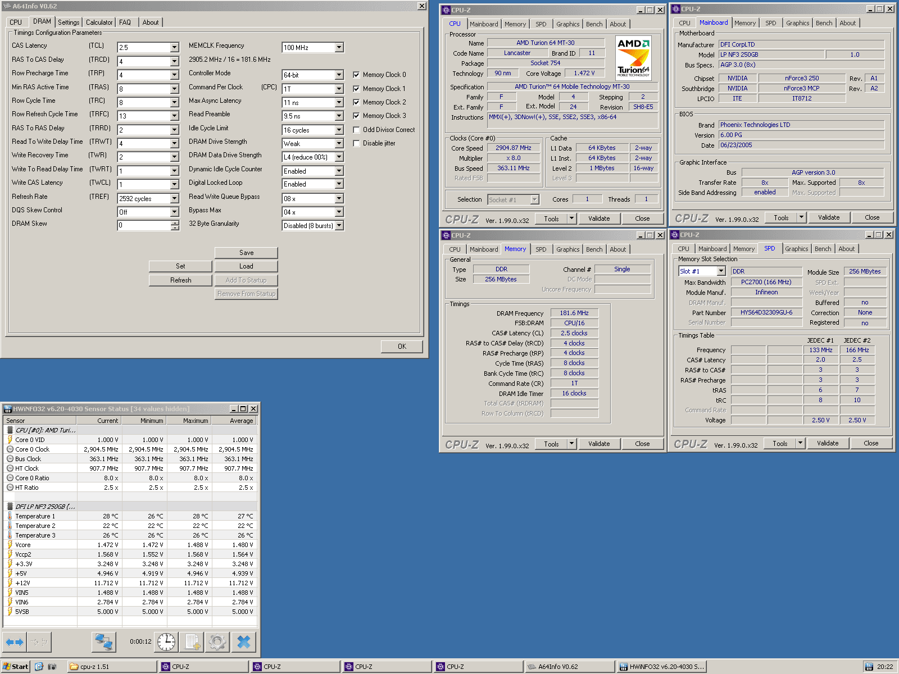The width and height of the screenshot is (899, 674).
Task: Click the taskbar clock showing 20:22
Action: point(885,667)
